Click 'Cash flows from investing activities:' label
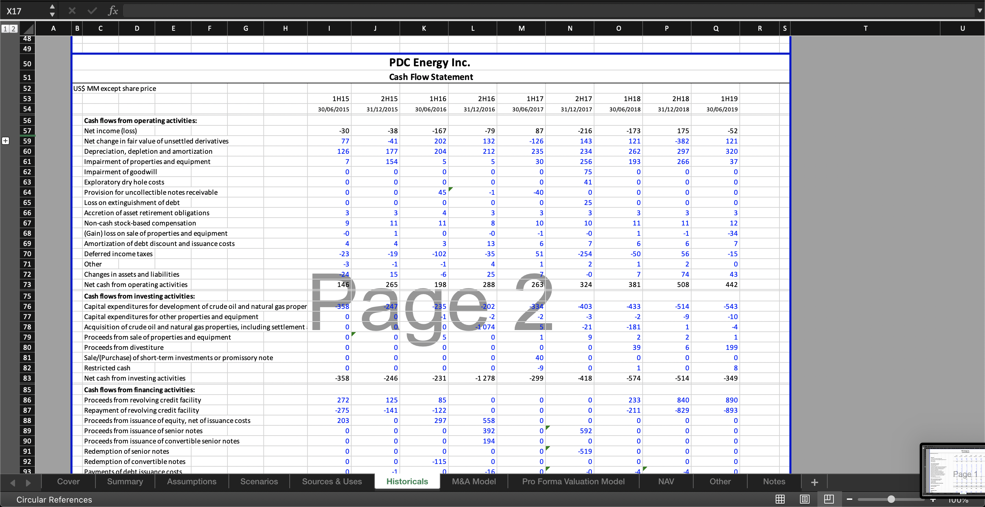Viewport: 985px width, 507px height. click(139, 296)
